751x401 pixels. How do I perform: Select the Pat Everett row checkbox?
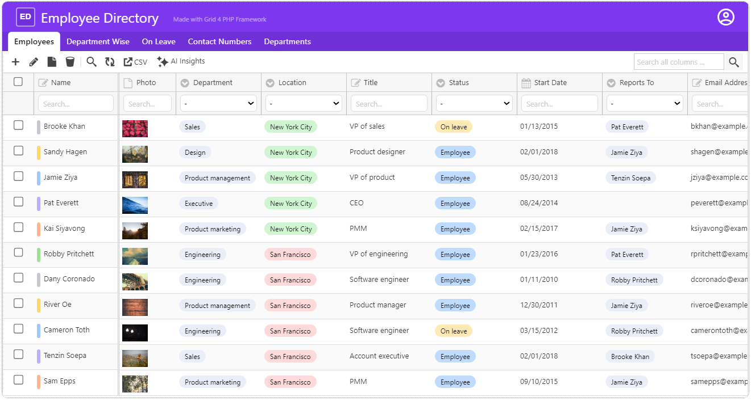[x=18, y=202]
